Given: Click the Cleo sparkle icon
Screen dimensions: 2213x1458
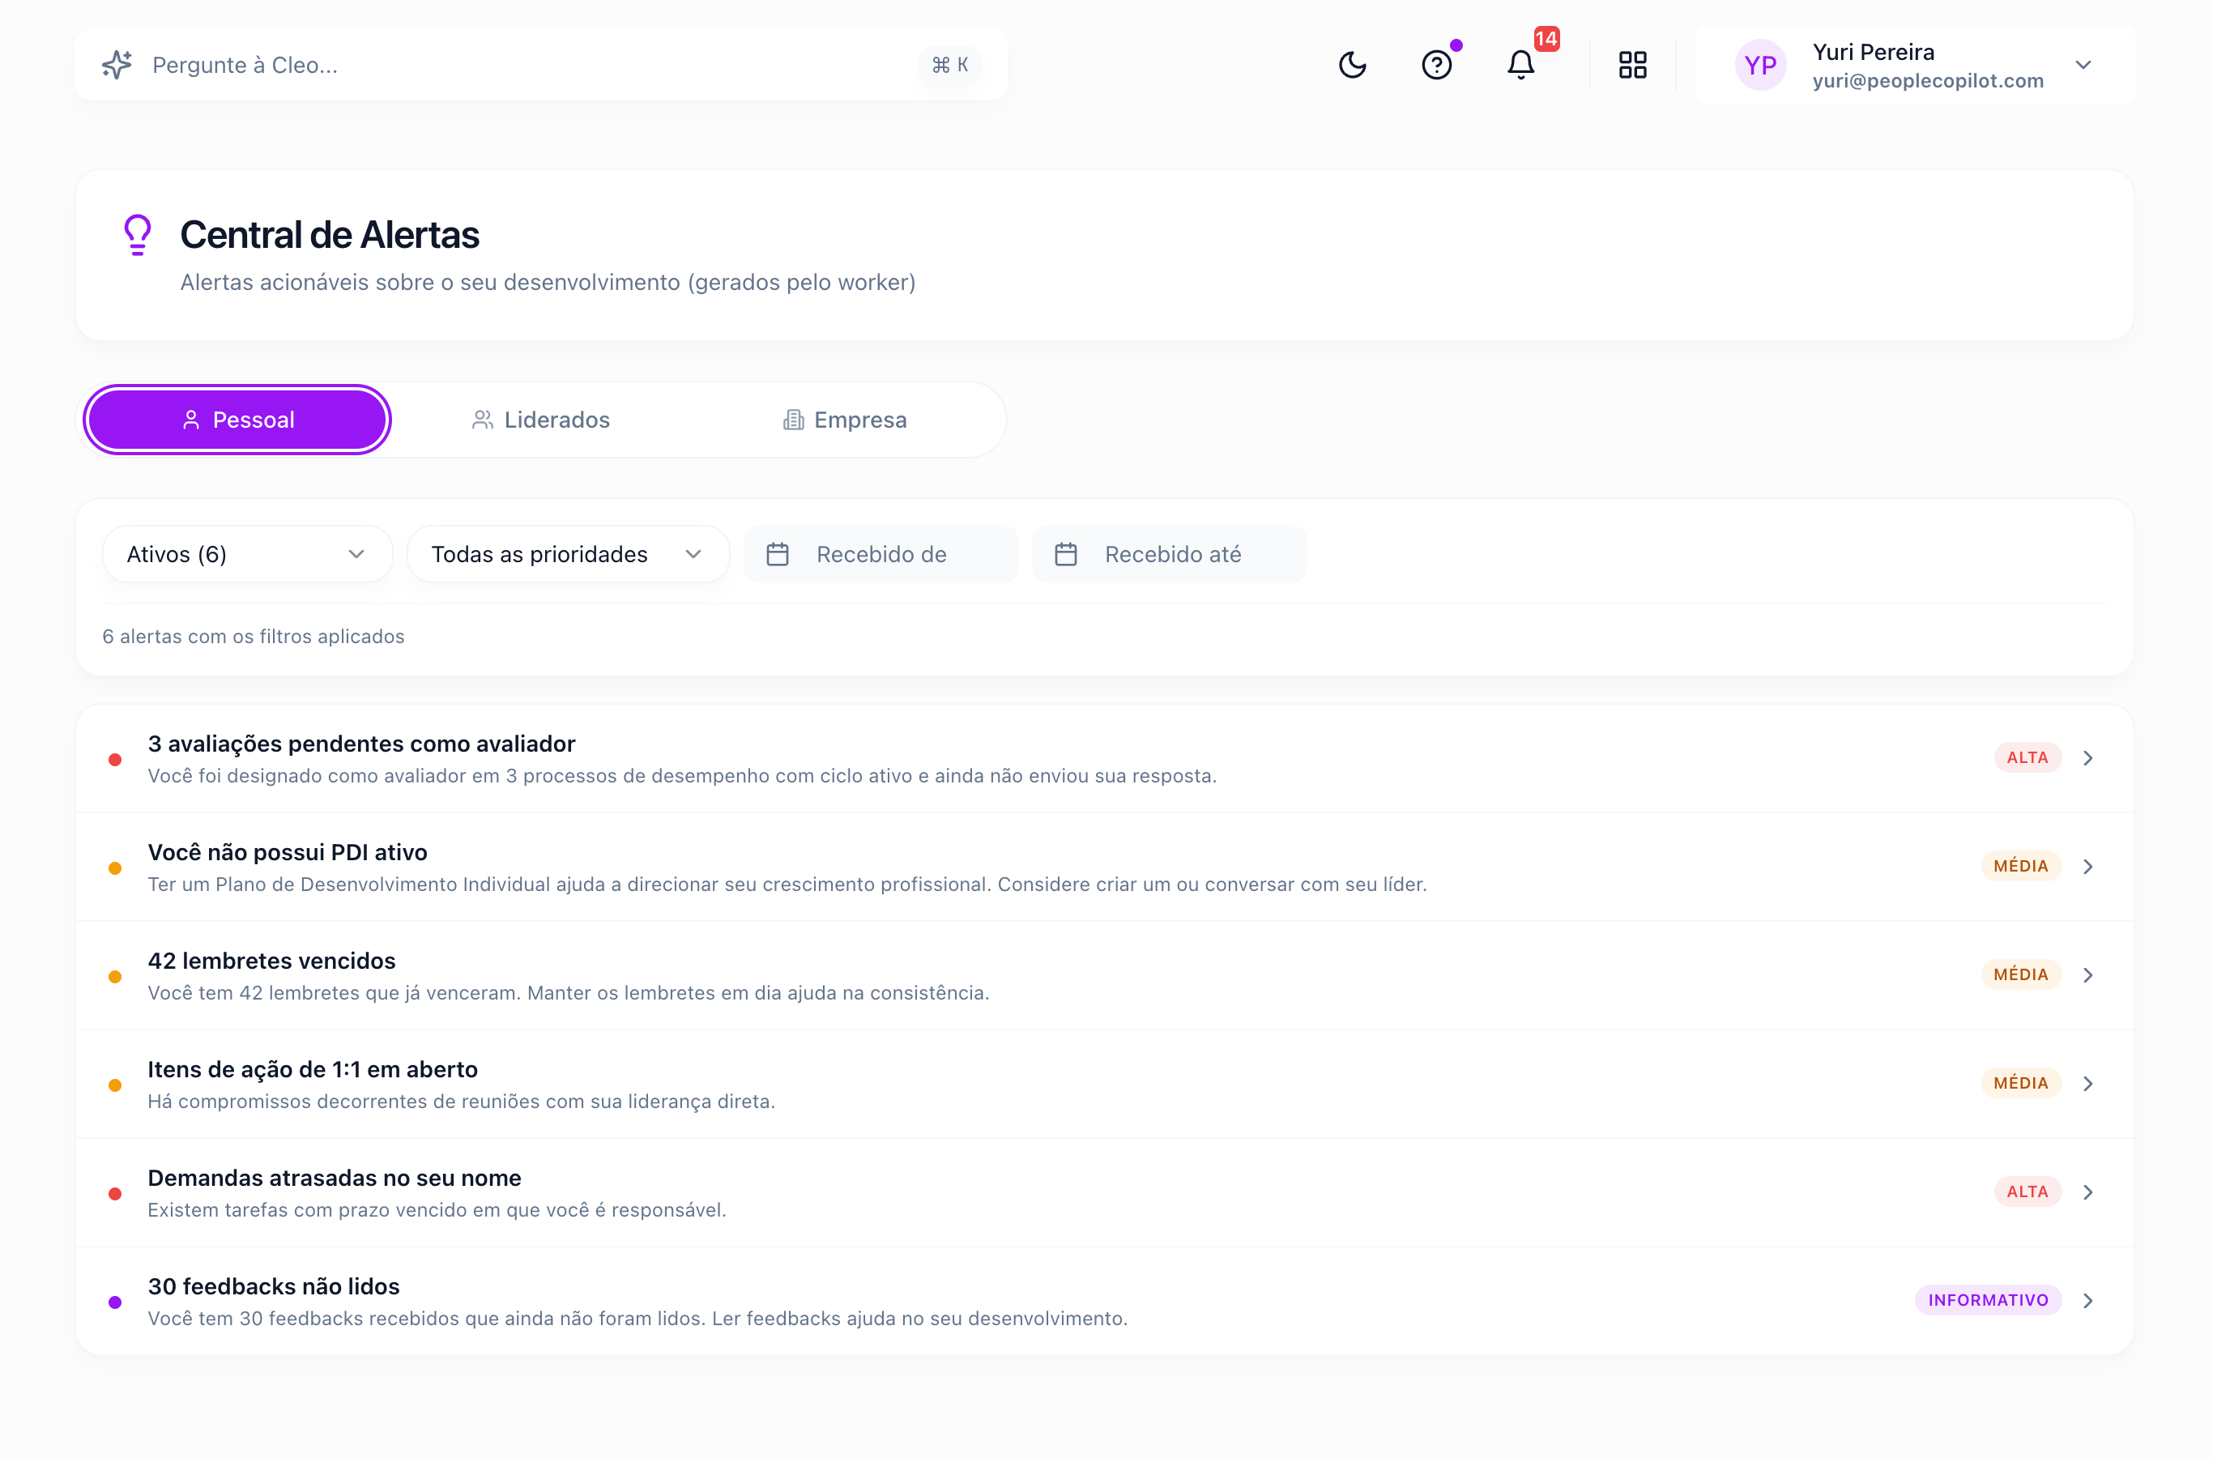Looking at the screenshot, I should tap(117, 65).
